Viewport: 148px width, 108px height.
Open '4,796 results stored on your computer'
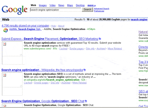point(25,26)
